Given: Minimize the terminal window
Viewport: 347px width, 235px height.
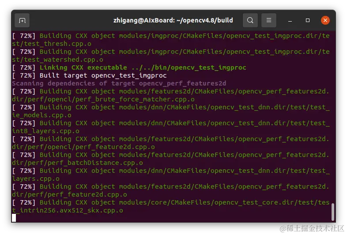Looking at the screenshot, I should click(290, 21).
